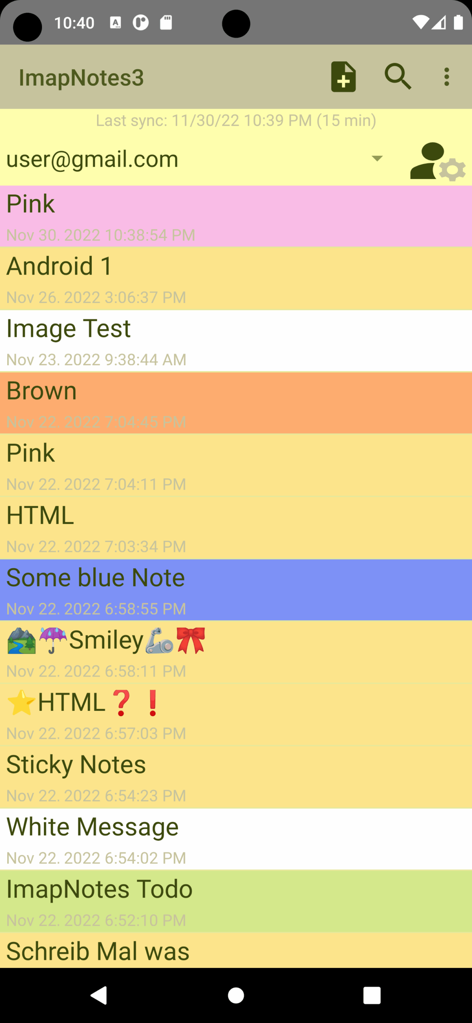
Task: Open the Image Test note
Action: [236, 341]
